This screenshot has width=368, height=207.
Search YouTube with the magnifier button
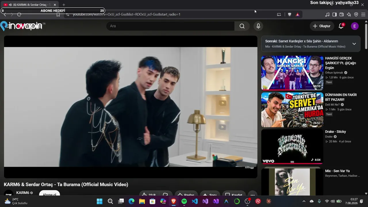242,26
